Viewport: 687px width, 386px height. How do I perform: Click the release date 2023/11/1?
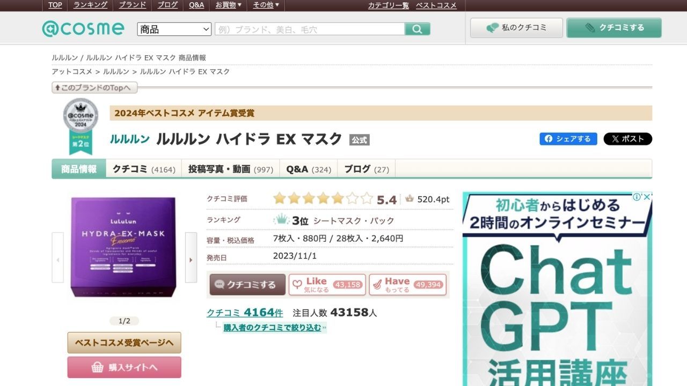[295, 256]
